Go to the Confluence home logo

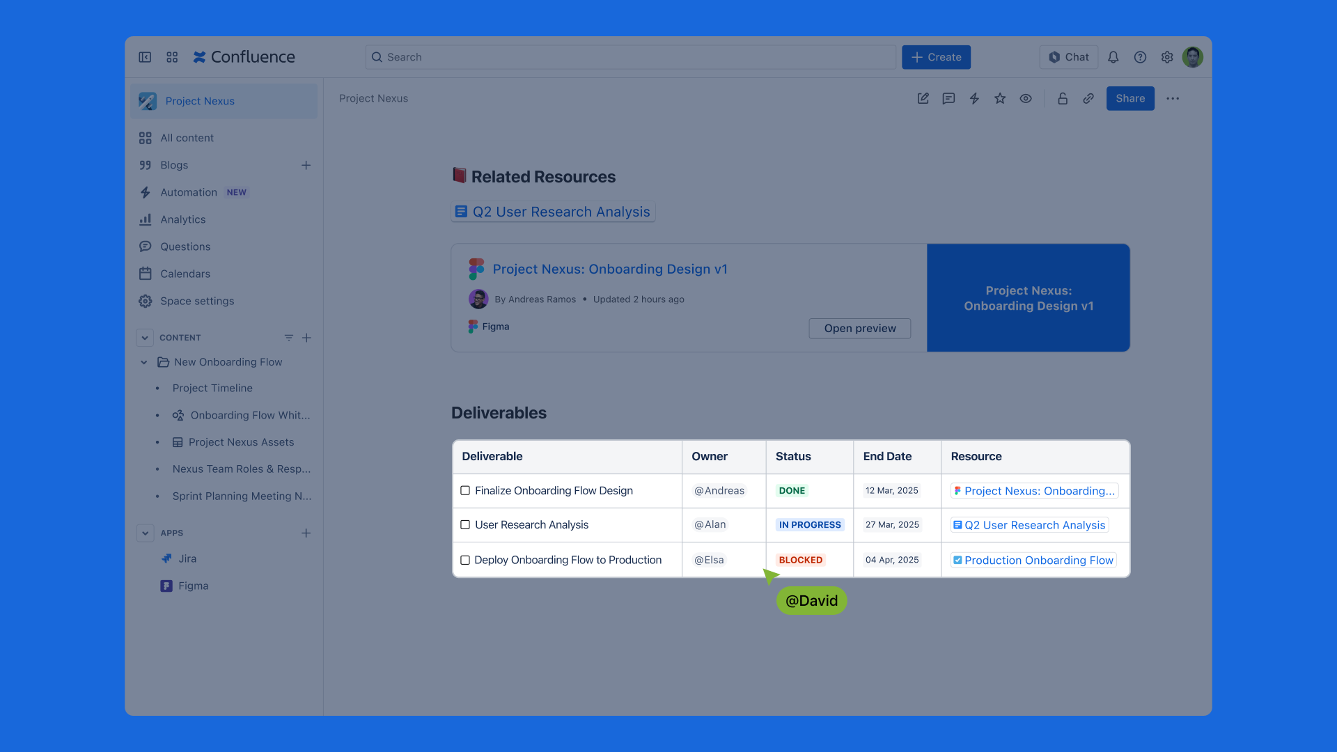(x=244, y=57)
